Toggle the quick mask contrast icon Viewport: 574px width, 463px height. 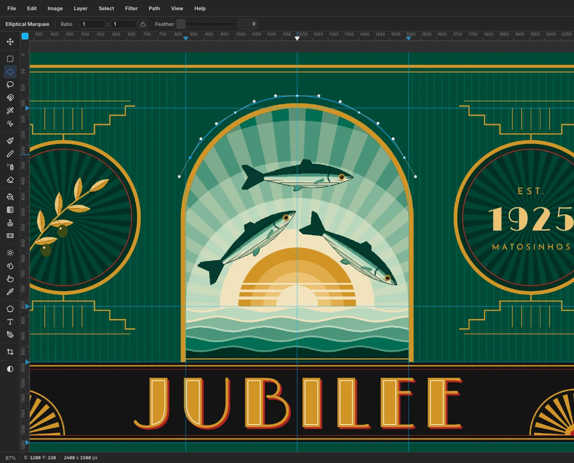10,369
